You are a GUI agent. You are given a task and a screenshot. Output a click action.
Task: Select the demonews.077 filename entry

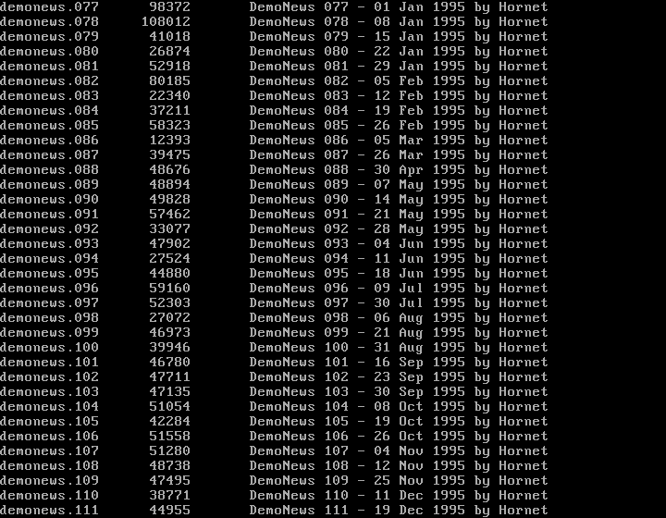point(49,7)
